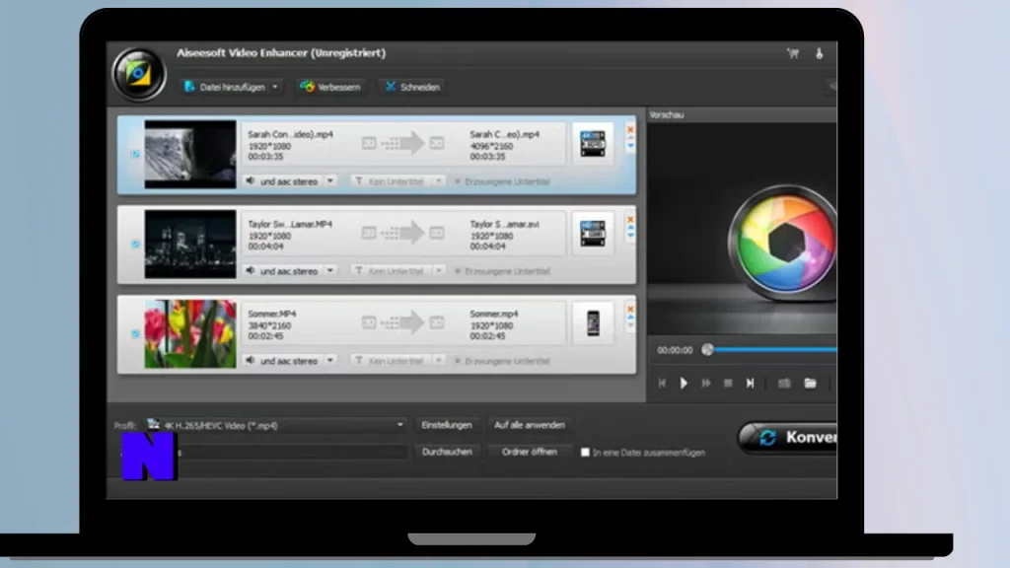1010x568 pixels.
Task: Click Auf alle anwenden button
Action: coord(530,425)
